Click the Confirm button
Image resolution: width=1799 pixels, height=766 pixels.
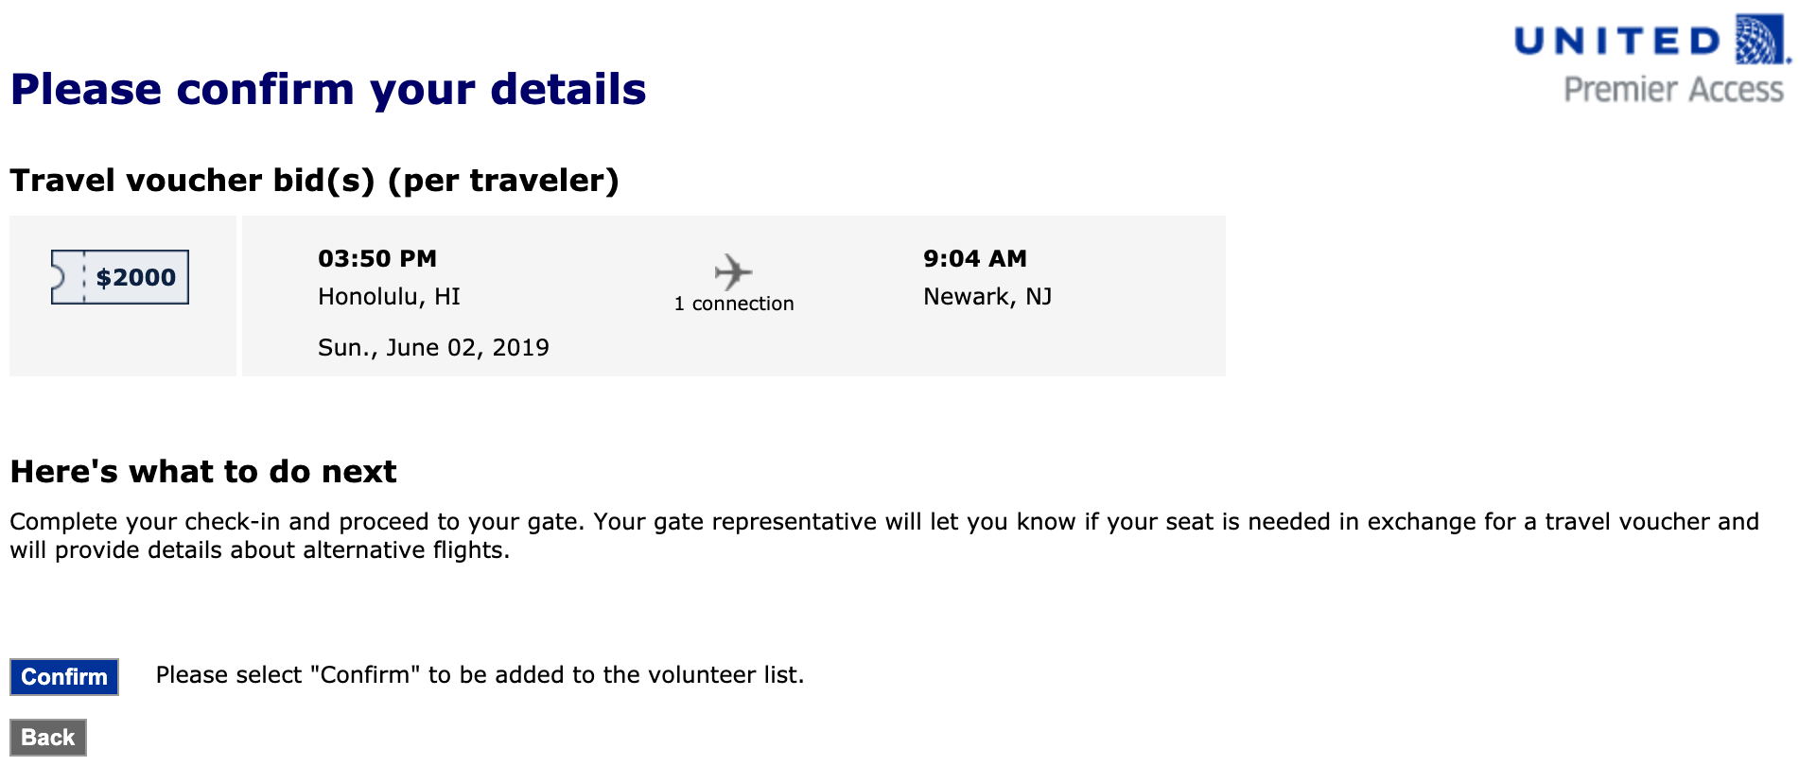pos(64,677)
